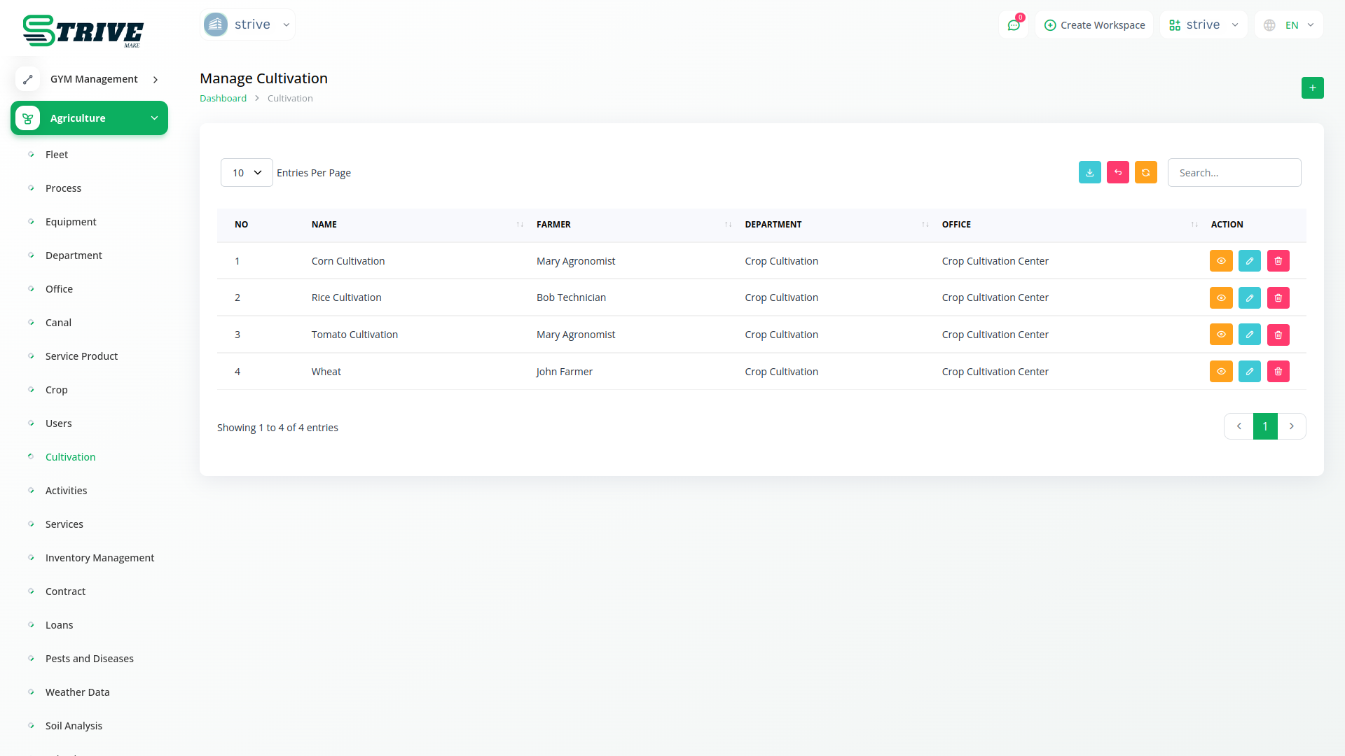The image size is (1345, 756).
Task: Open Soil Analysis in the sidebar
Action: [x=74, y=726]
